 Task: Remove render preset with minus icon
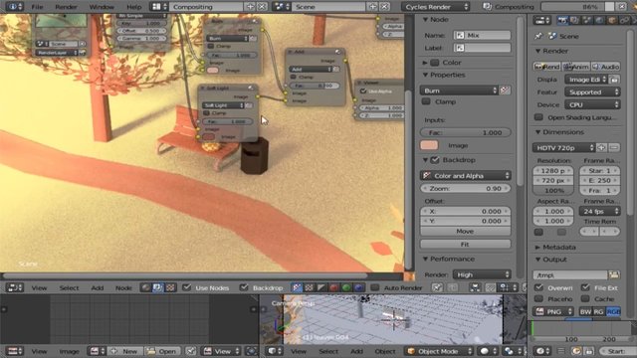614,147
